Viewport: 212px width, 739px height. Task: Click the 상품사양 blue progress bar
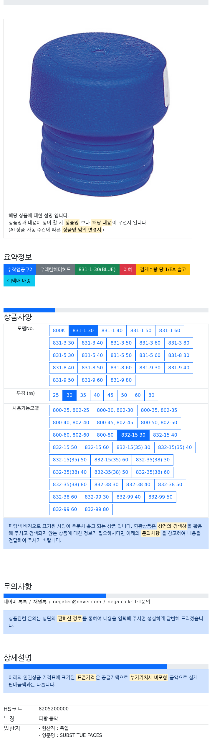[x=29, y=310]
